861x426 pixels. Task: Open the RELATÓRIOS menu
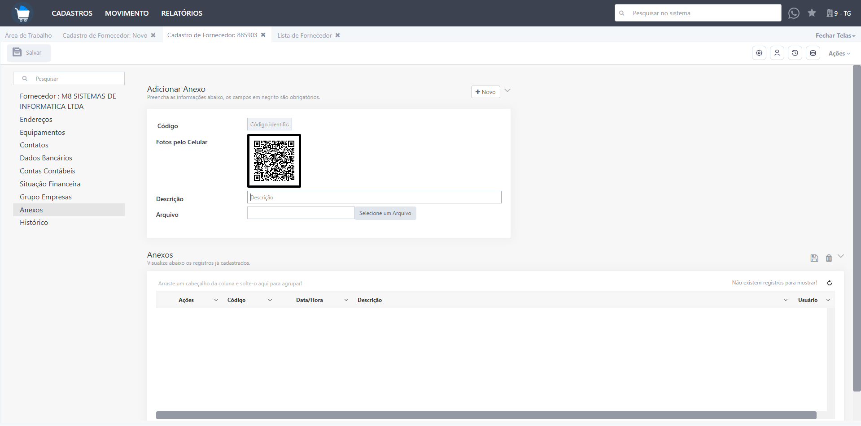182,13
